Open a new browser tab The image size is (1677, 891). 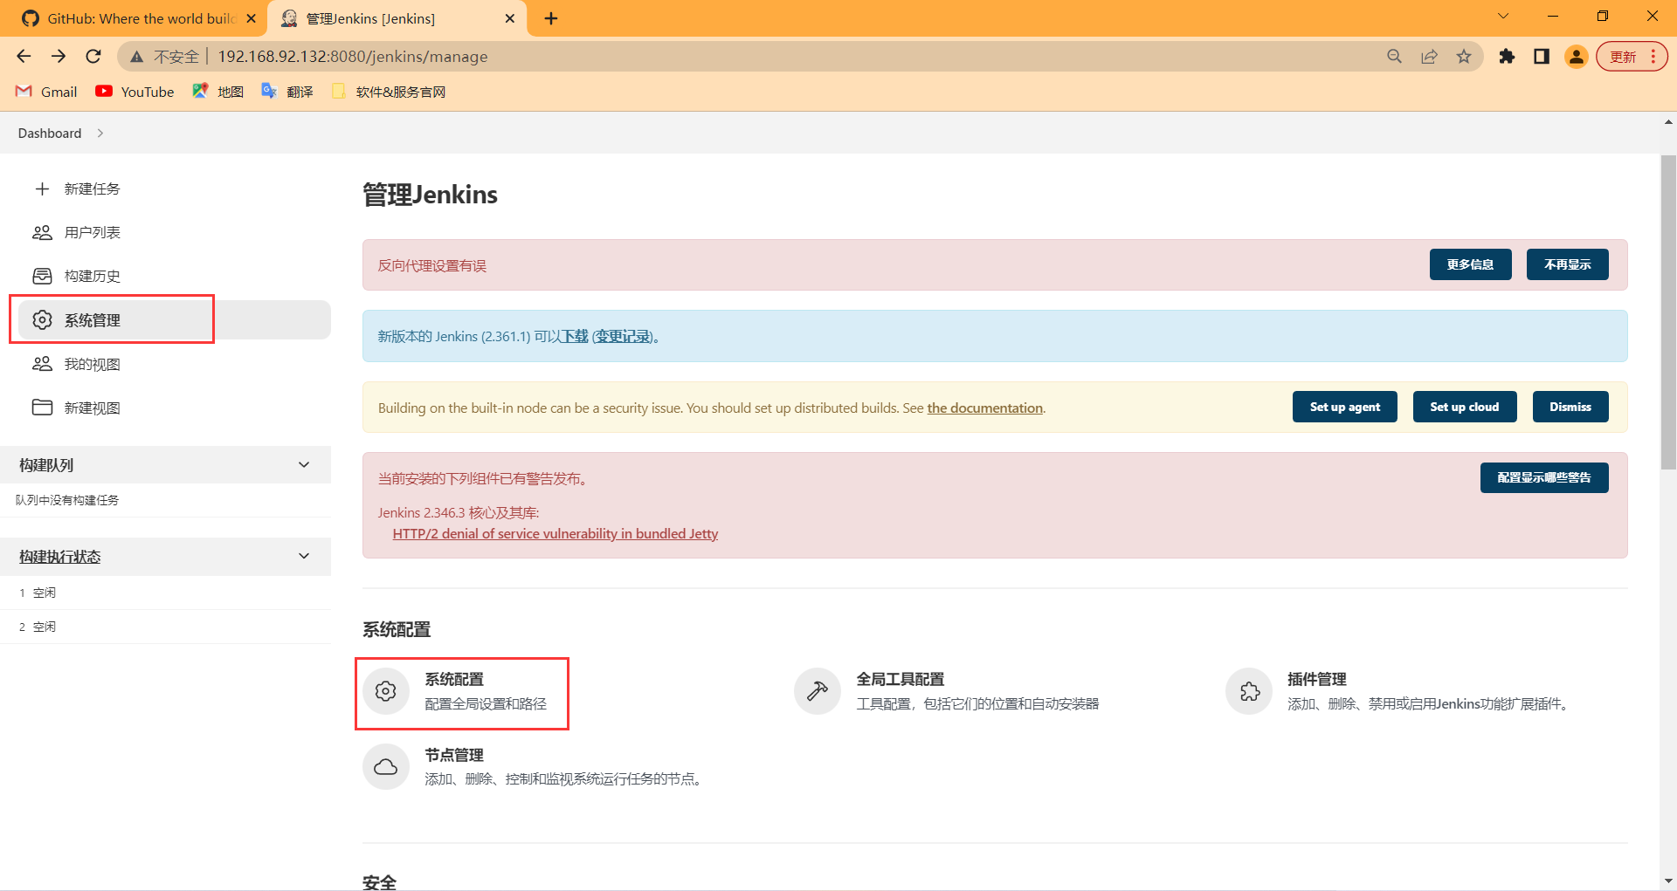click(551, 18)
